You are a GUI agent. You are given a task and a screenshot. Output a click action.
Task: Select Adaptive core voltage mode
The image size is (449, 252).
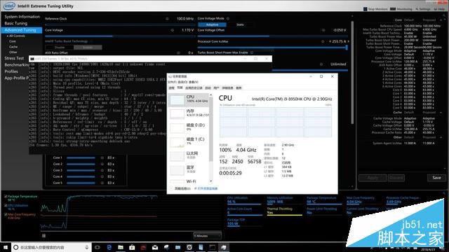pyautogui.click(x=212, y=24)
